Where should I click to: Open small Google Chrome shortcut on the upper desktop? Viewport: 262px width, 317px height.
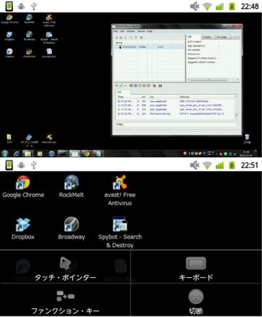[10, 19]
